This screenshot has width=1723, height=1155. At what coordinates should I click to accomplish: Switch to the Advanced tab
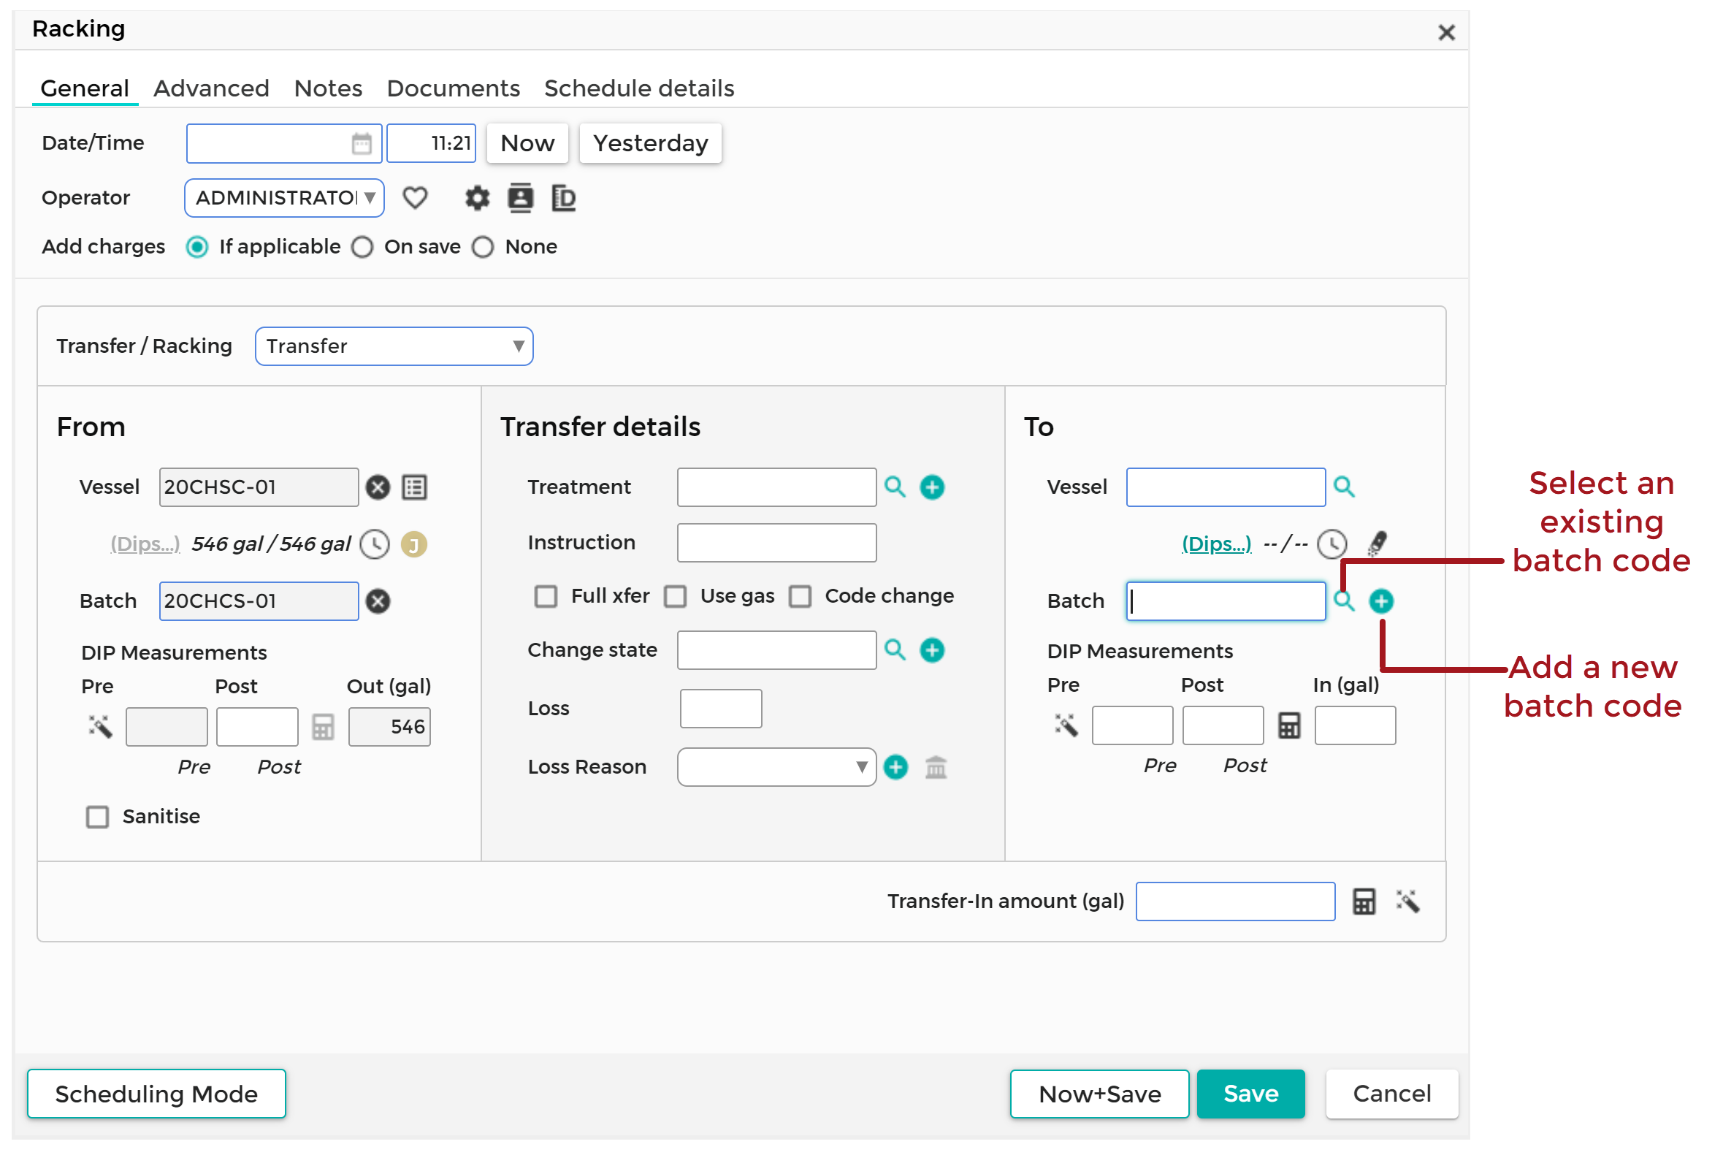coord(210,88)
